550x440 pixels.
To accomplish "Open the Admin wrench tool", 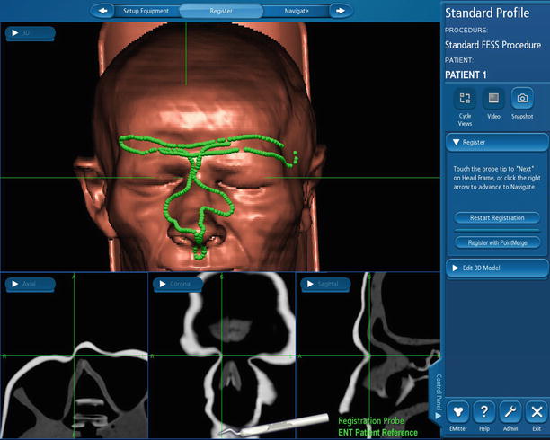I will [510, 411].
